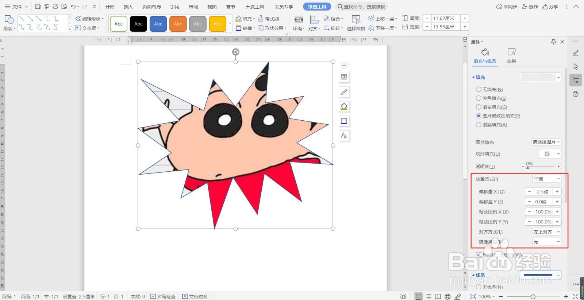This screenshot has width=584, height=300.
Task: Open the 插入 ribbon tab
Action: [x=128, y=7]
